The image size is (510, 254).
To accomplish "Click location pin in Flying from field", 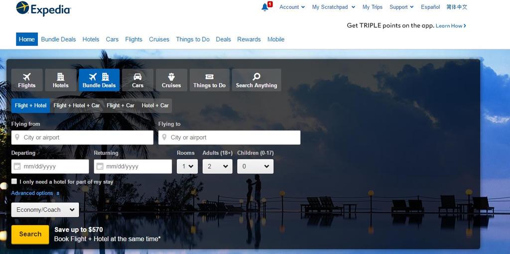I will pyautogui.click(x=17, y=137).
